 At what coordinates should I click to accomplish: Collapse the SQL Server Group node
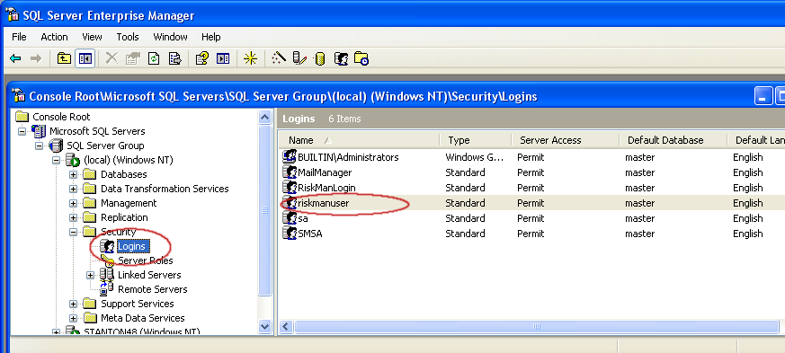39,146
